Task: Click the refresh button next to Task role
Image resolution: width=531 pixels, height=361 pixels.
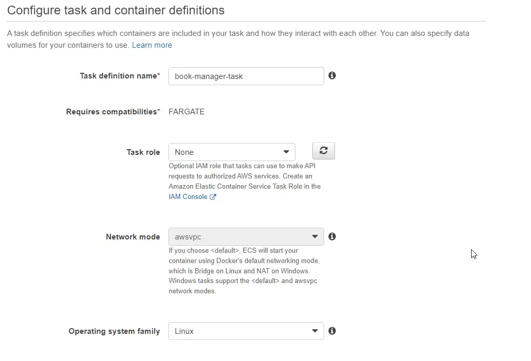Action: 323,151
